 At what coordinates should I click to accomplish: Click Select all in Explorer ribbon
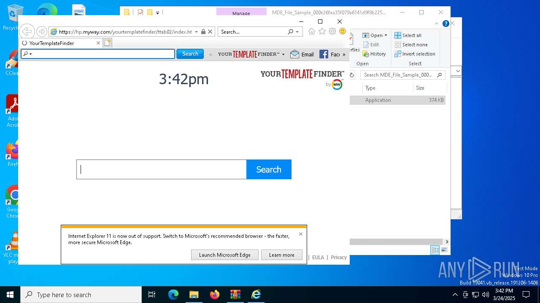[x=408, y=35]
